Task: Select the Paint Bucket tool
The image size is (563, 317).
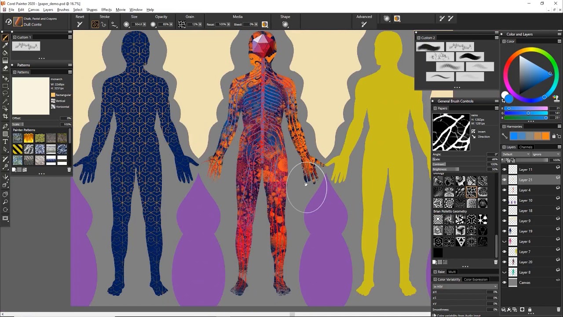Action: tap(5, 53)
